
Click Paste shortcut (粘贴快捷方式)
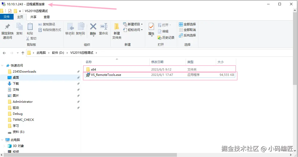(x=50, y=30)
